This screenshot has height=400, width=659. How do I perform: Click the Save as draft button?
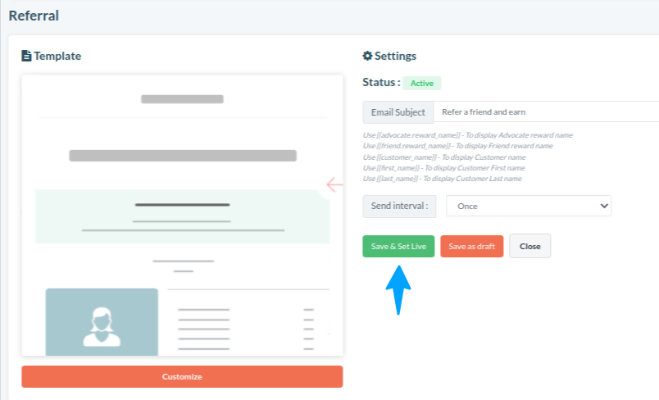[x=471, y=246]
